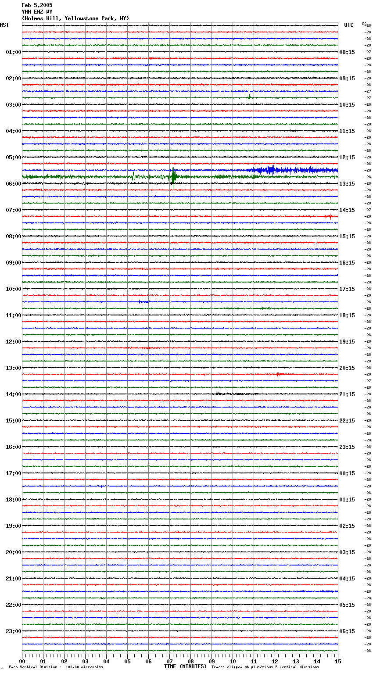Click the blue high-amplitude signal near minute 12

pos(271,170)
